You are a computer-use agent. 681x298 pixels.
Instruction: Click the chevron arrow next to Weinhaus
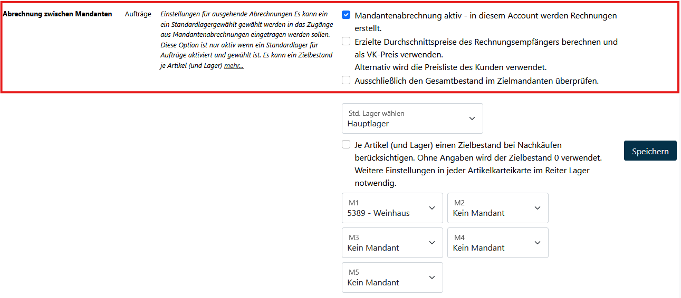tap(432, 208)
